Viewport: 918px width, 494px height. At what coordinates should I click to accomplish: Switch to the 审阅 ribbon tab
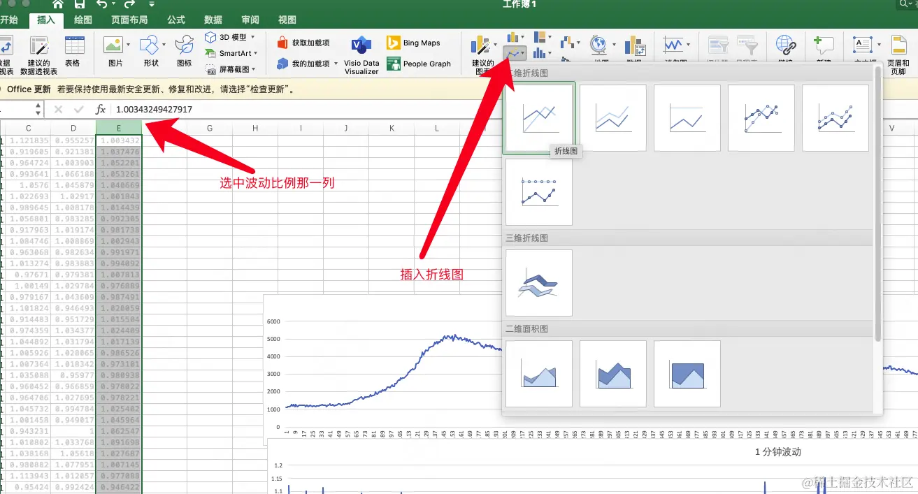pos(250,20)
